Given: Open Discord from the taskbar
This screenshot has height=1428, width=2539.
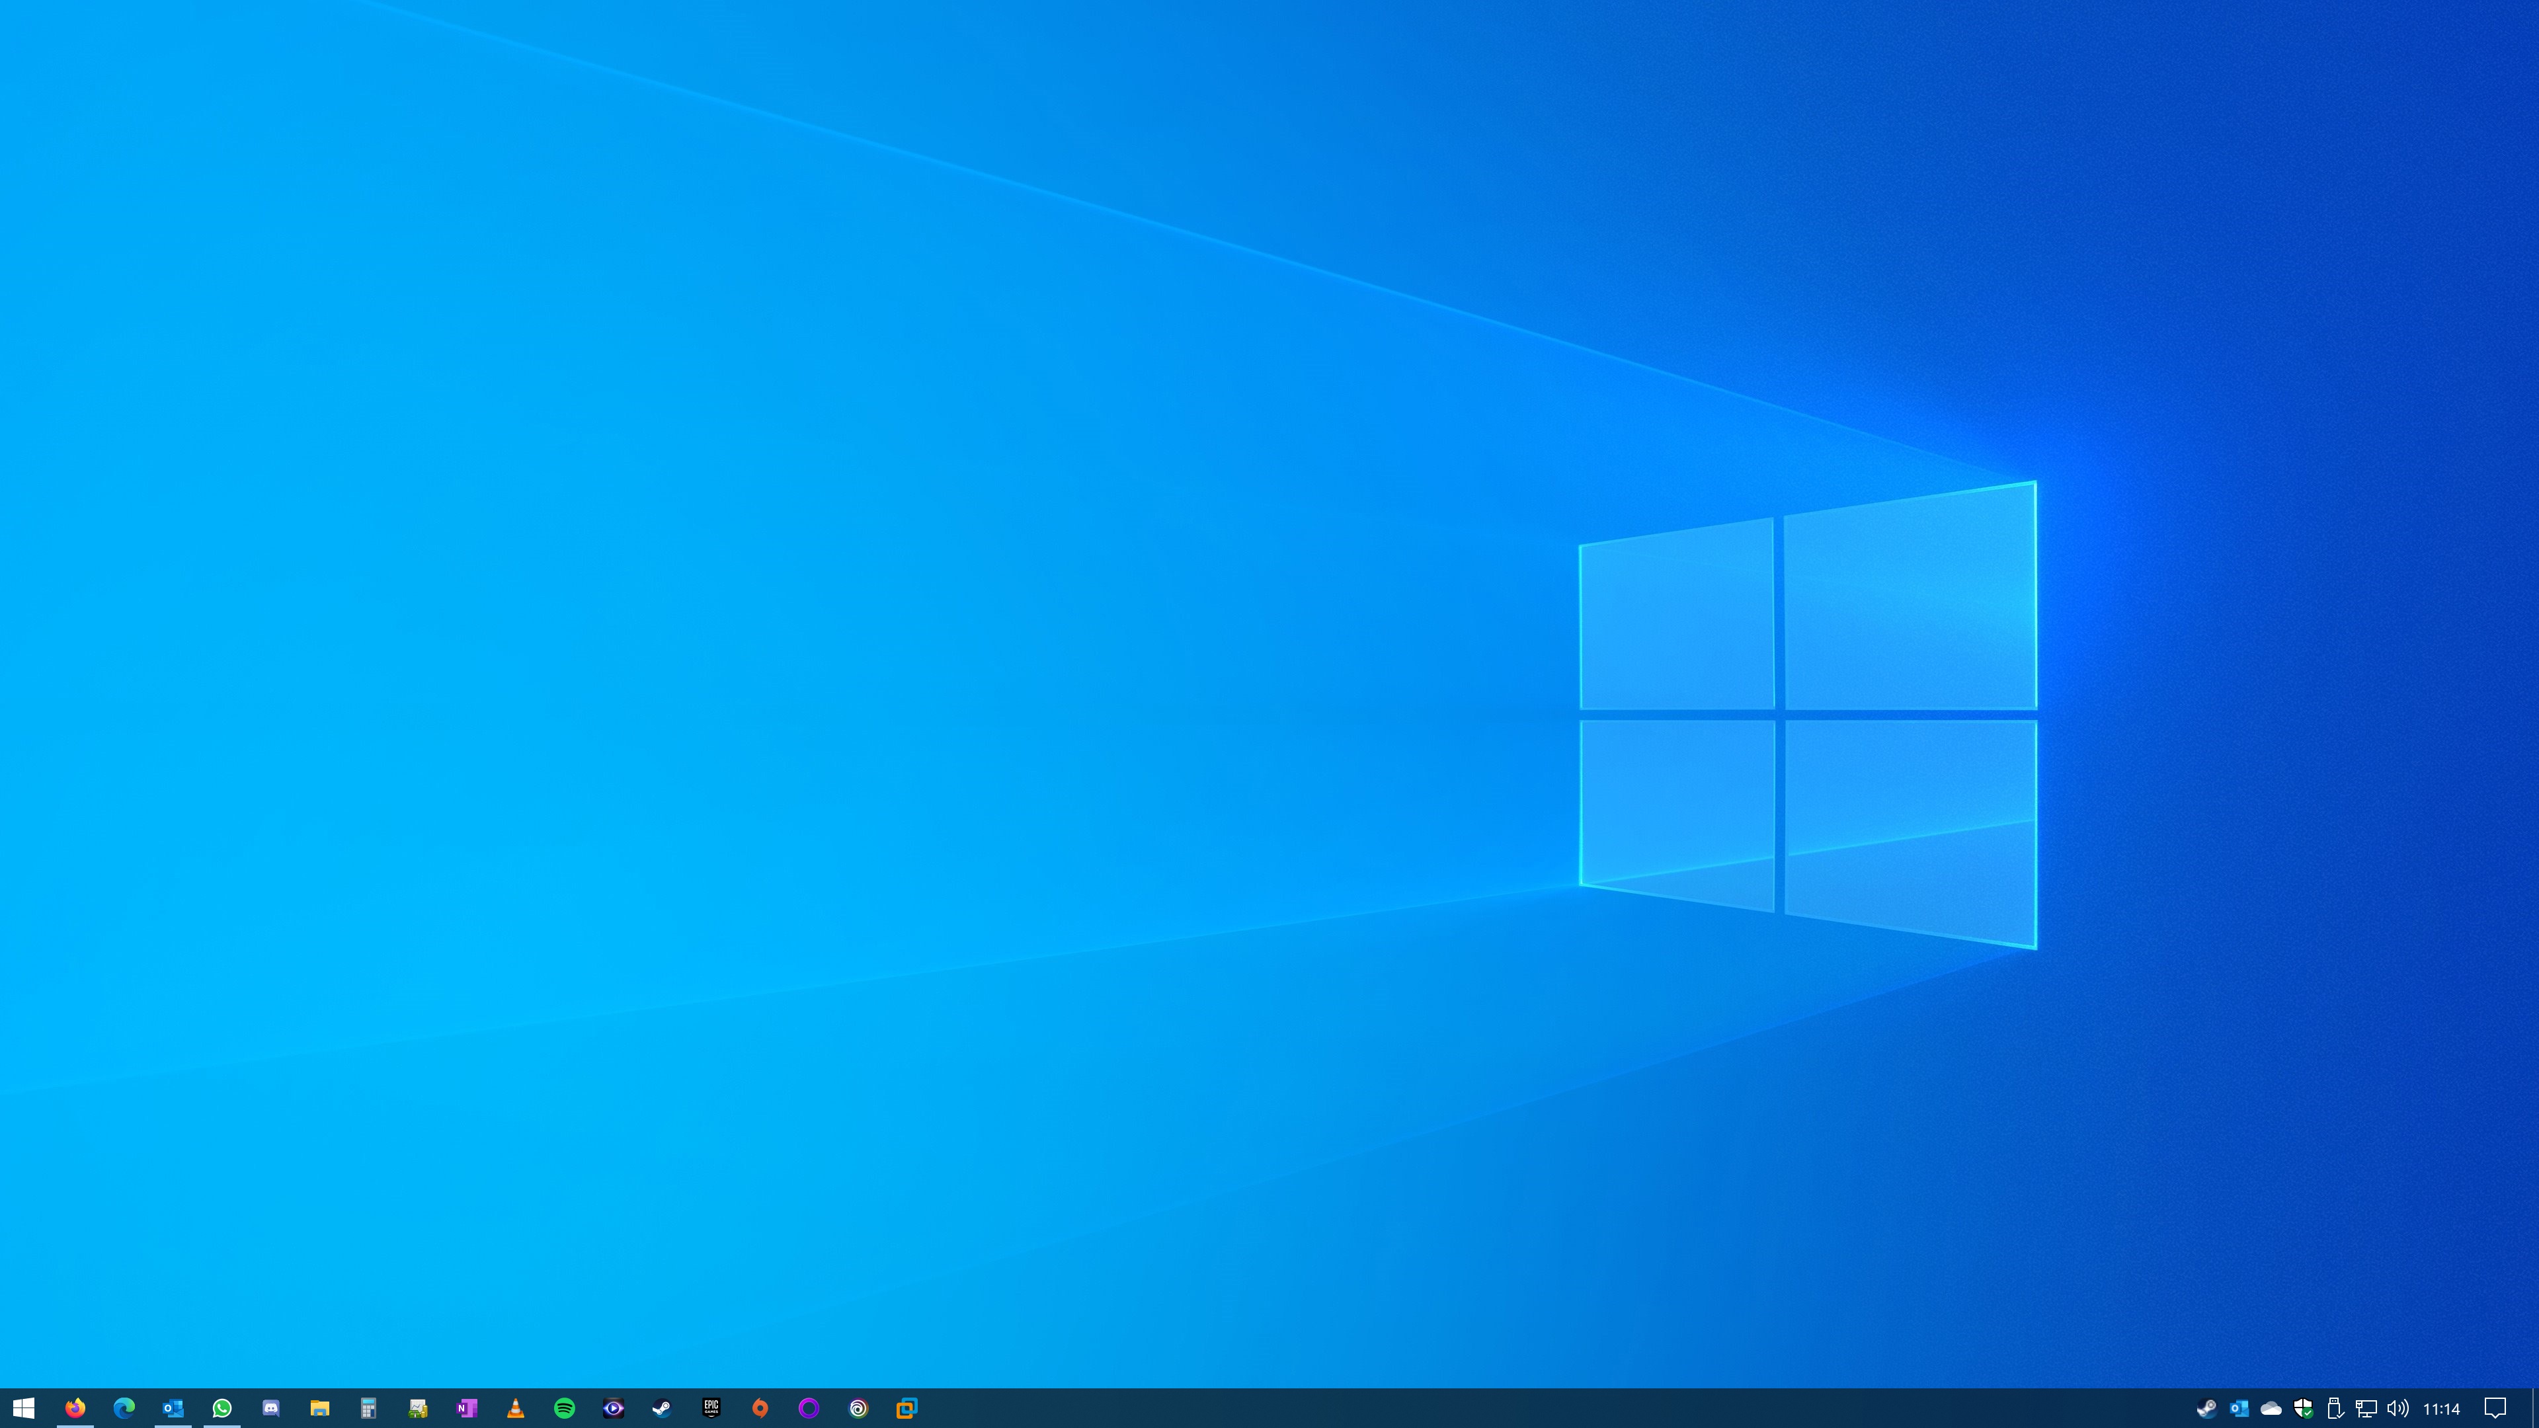Looking at the screenshot, I should (x=271, y=1408).
